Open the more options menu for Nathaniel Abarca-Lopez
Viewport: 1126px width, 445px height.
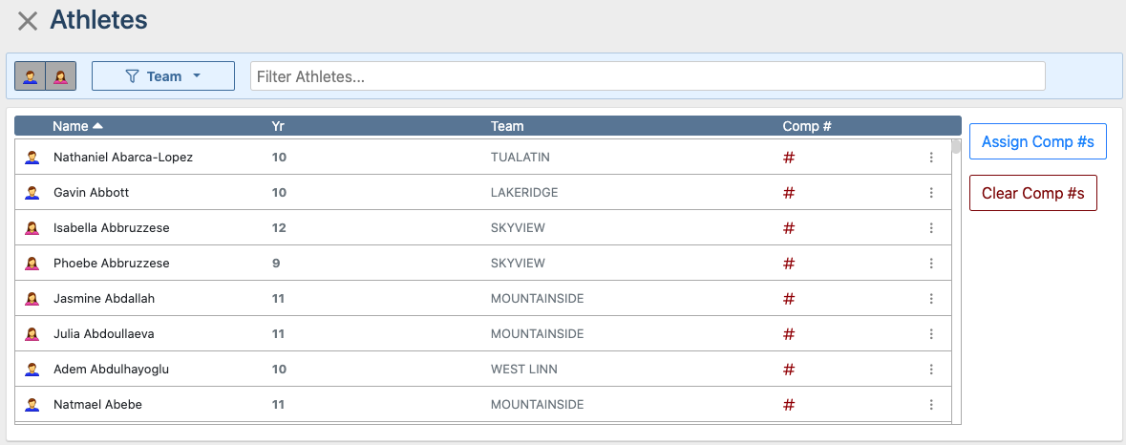(x=931, y=158)
